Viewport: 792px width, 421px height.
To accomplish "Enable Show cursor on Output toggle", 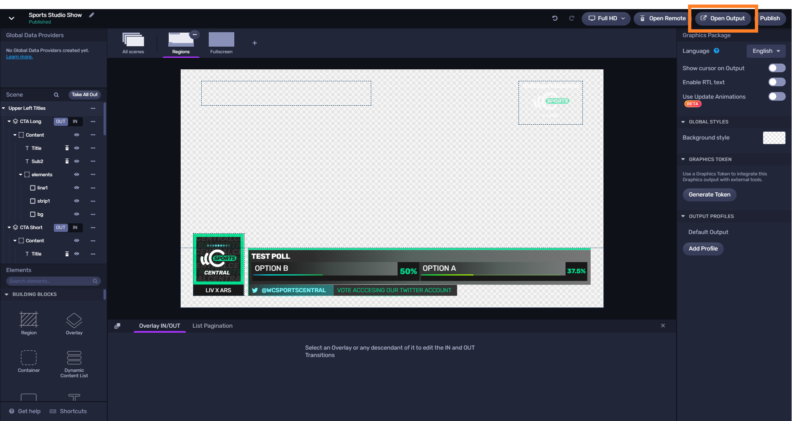I will [x=777, y=68].
